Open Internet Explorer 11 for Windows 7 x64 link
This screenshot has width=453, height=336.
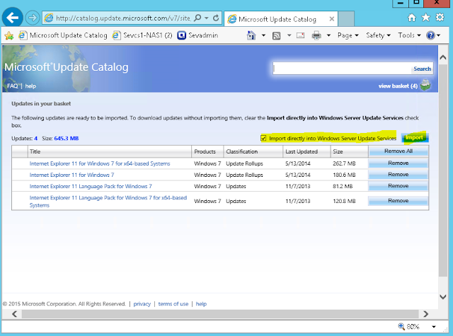100,163
